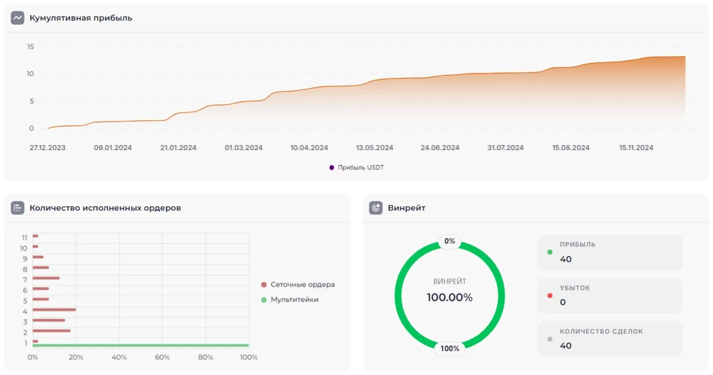Click the green dot in ПРИБЫЛЬ card
Image resolution: width=713 pixels, height=375 pixels.
[550, 252]
